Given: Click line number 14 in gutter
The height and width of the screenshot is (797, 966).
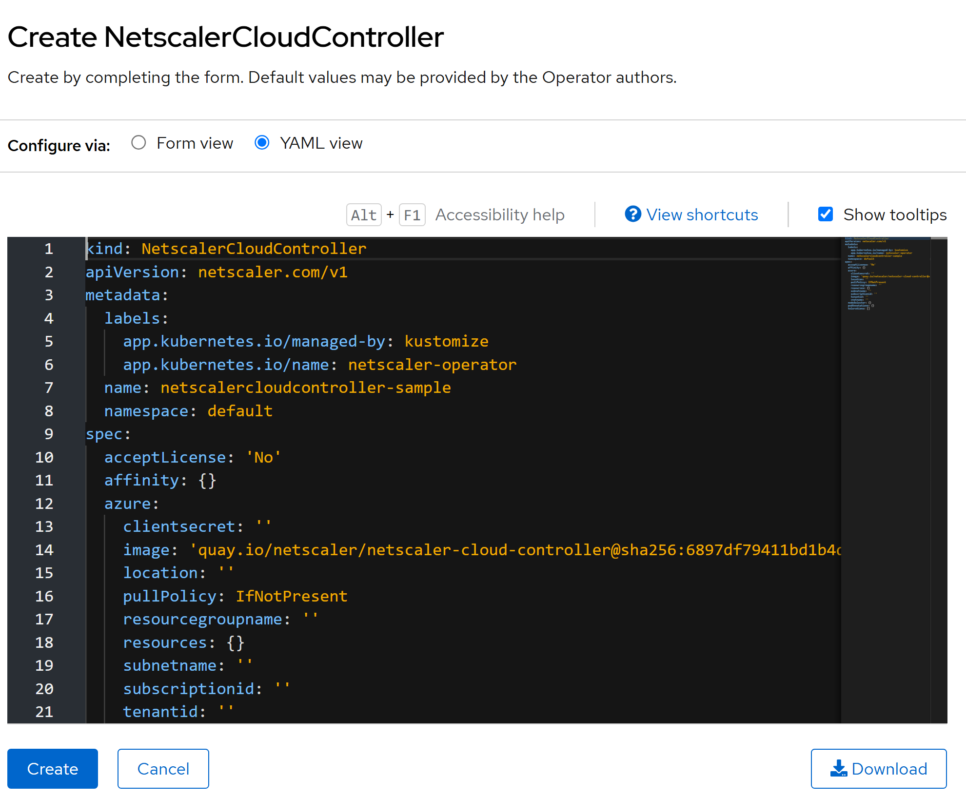Looking at the screenshot, I should (x=44, y=550).
